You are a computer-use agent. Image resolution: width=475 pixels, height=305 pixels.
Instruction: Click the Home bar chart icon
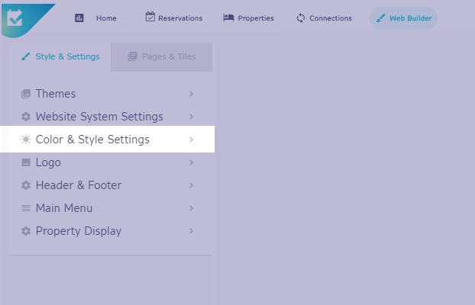79,18
